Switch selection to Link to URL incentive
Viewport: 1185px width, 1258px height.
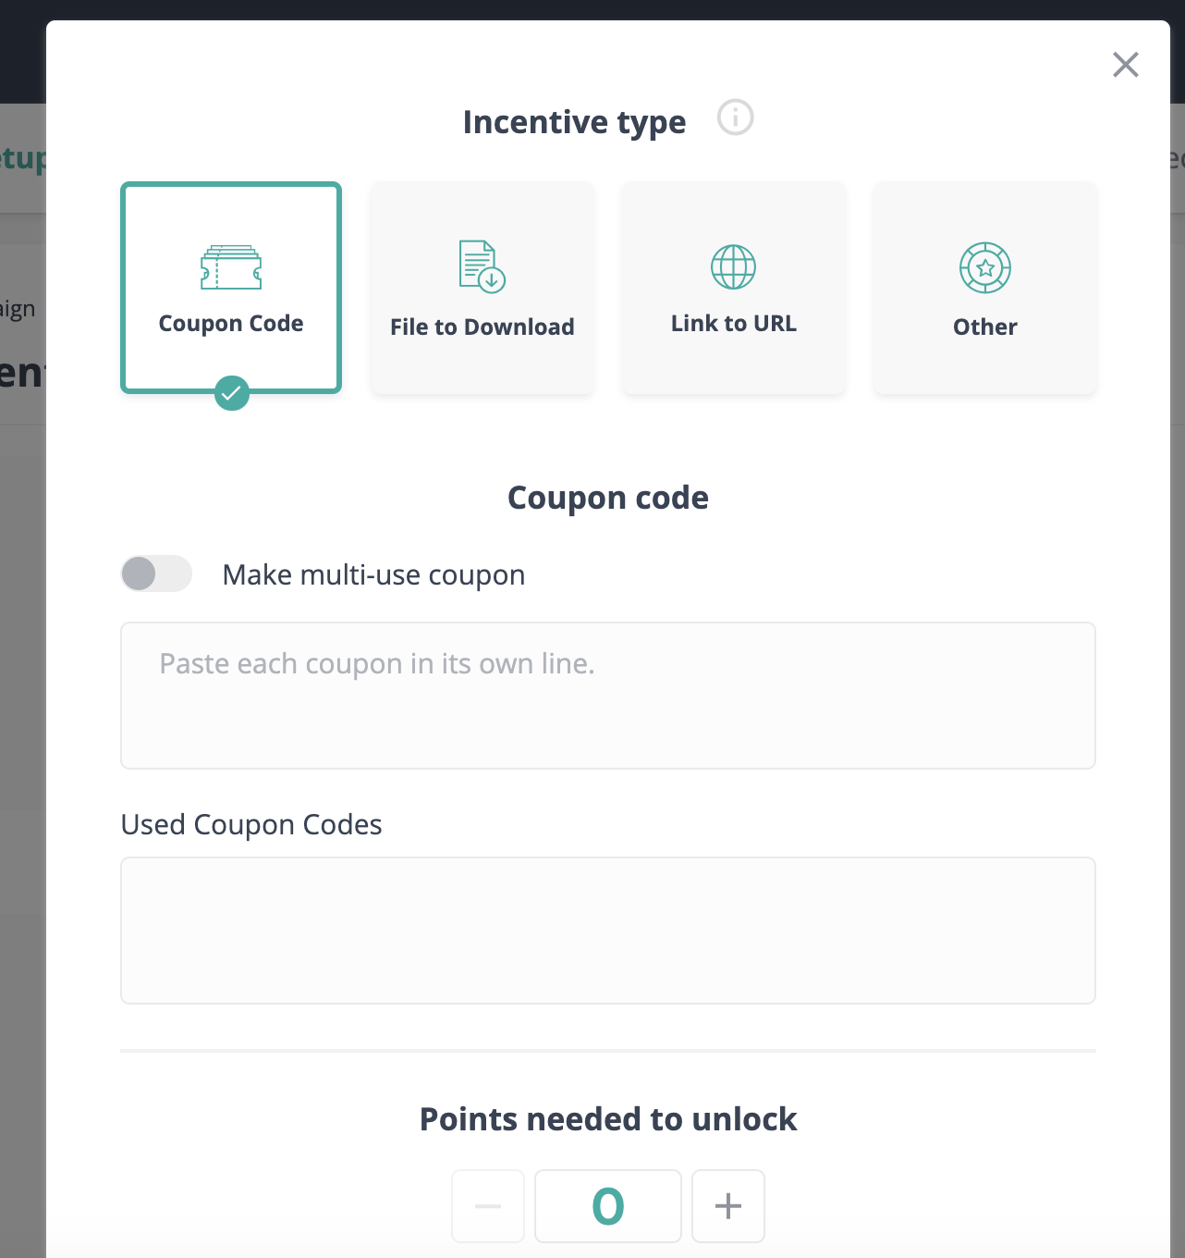click(733, 288)
